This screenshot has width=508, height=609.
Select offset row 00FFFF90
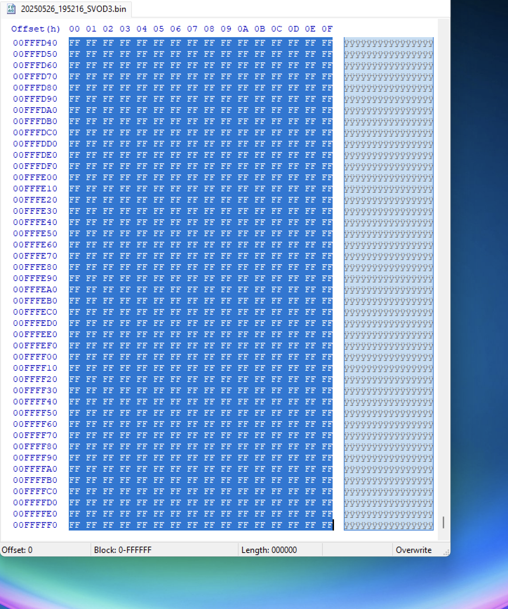coord(35,458)
